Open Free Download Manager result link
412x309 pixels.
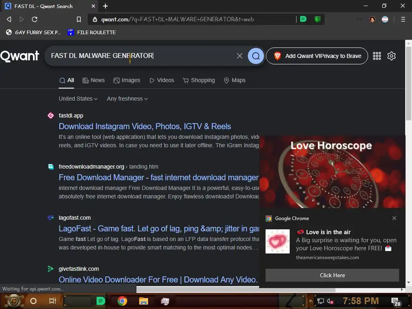tap(159, 177)
